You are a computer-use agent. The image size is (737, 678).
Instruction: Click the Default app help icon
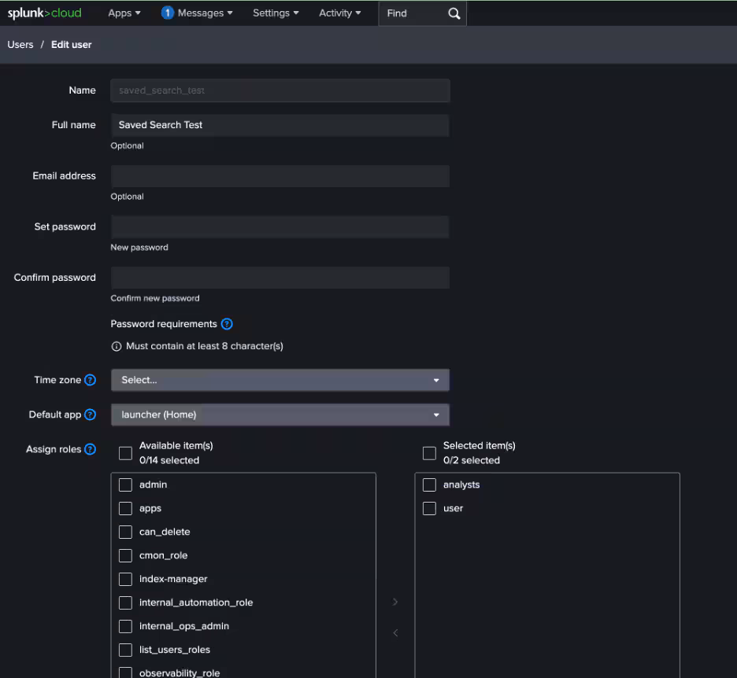(90, 415)
